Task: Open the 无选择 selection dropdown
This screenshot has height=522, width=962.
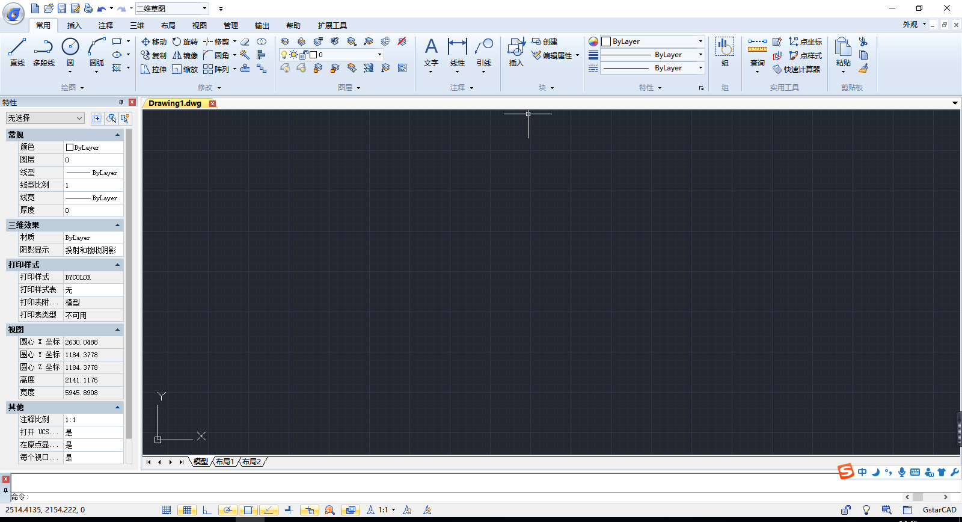Action: (45, 118)
